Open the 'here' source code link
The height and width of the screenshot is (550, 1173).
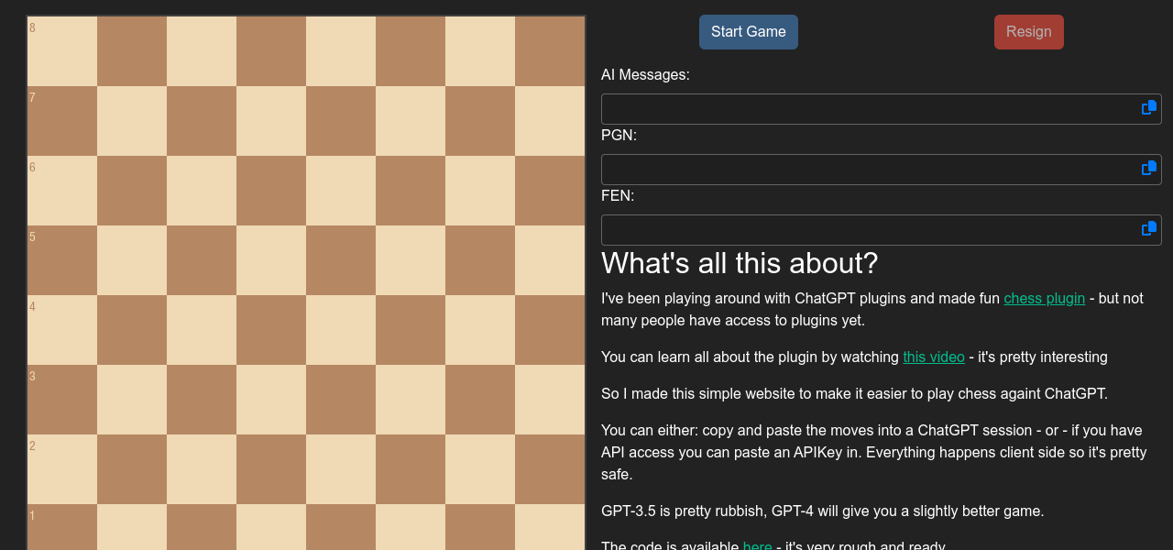pyautogui.click(x=757, y=545)
